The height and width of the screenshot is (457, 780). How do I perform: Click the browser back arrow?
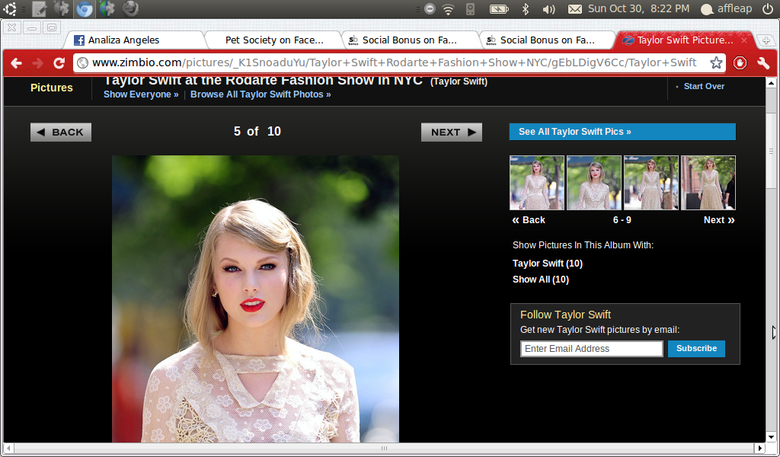(x=17, y=62)
